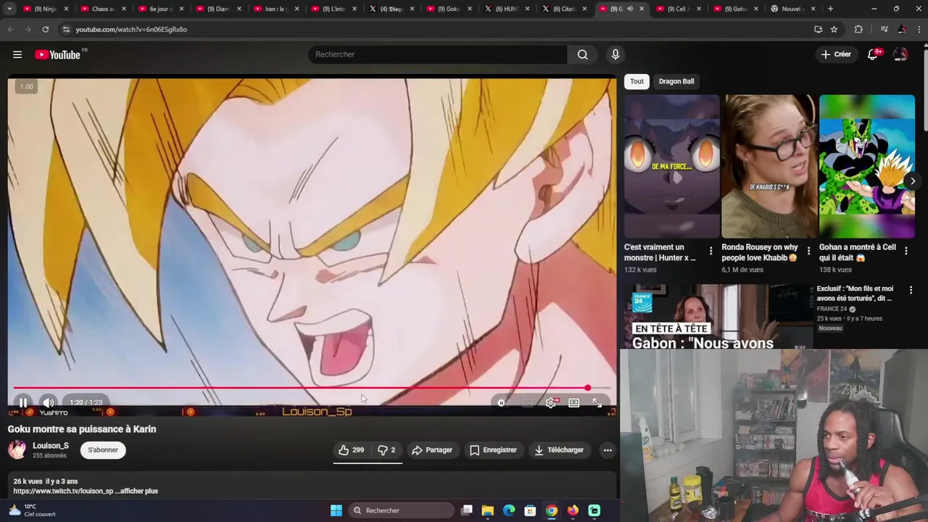Open the Ronda Rousey Short thumbnail

pos(769,166)
